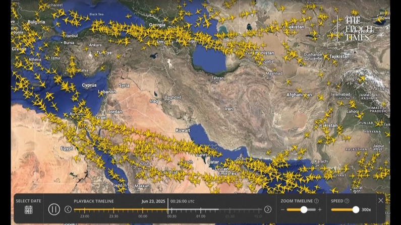The image size is (401, 225).
Task: Open the Select Date calendar icon
Action: coord(28,210)
